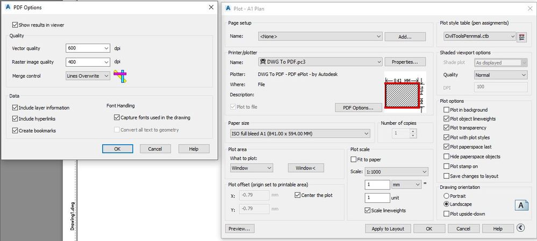Click the Window< button
537x241 pixels.
tap(305, 168)
